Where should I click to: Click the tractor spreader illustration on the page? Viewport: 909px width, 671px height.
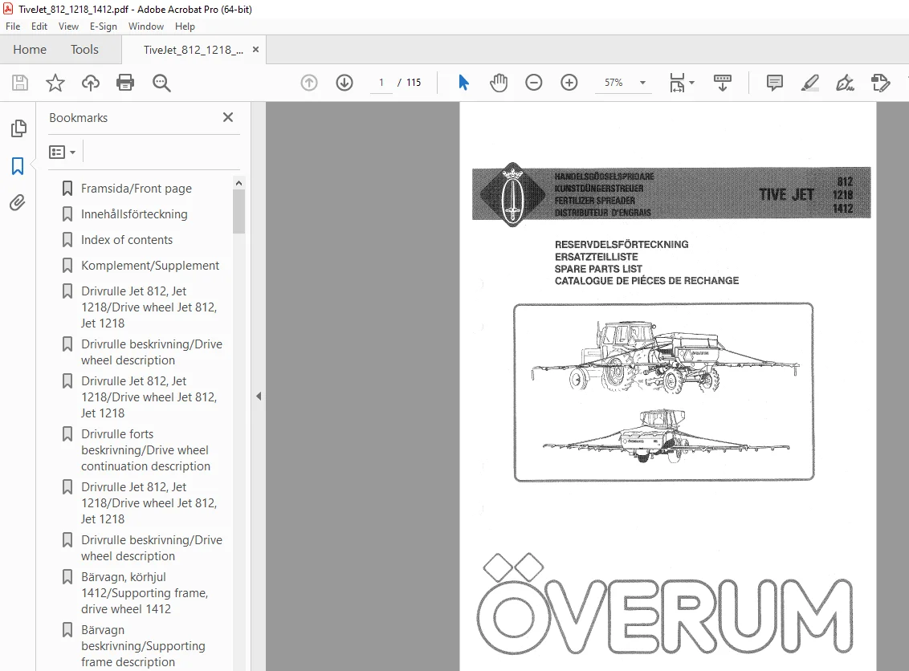coord(664,392)
